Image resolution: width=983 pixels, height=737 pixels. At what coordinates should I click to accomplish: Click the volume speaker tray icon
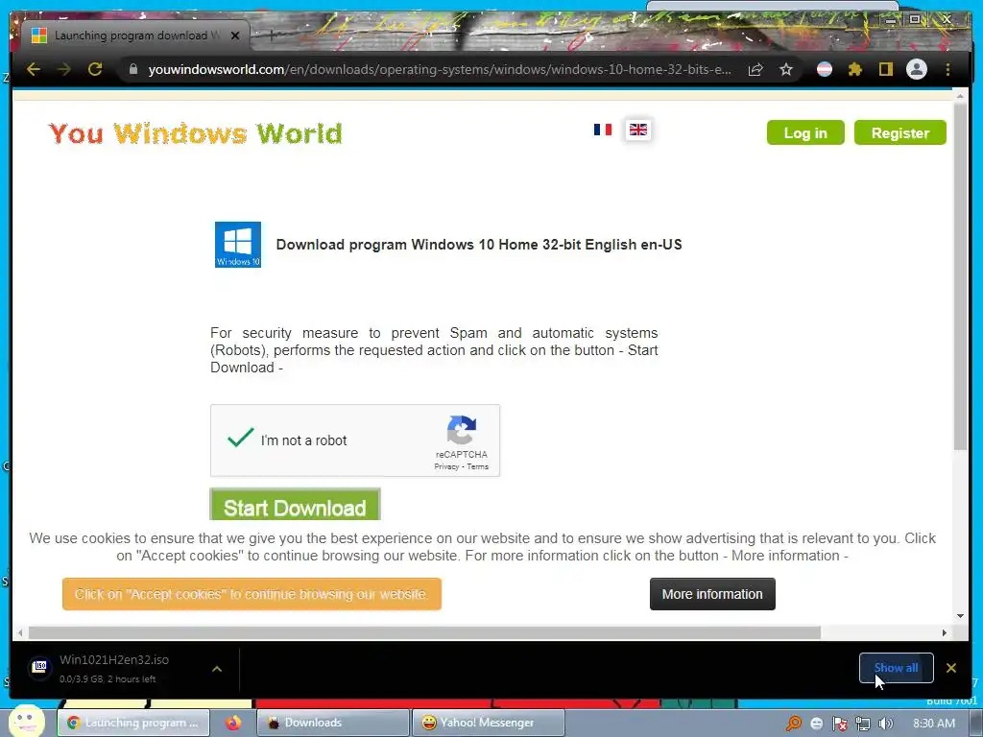(886, 724)
